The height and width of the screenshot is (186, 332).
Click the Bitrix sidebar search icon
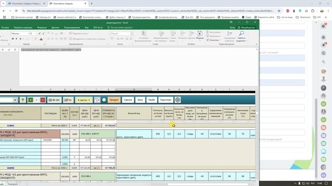324,62
